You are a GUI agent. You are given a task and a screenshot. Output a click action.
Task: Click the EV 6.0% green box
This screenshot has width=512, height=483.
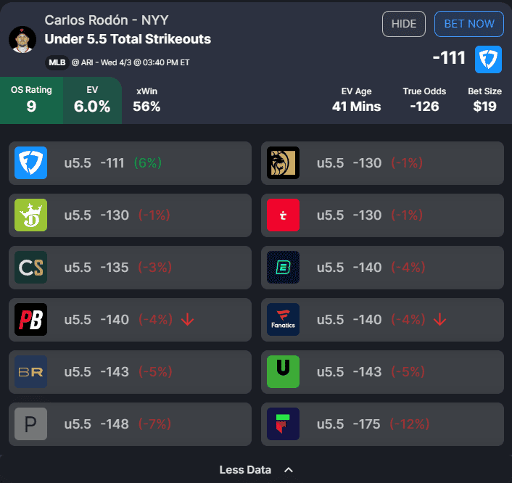(x=92, y=100)
